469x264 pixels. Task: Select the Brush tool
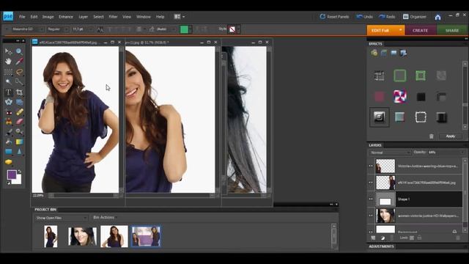click(8, 132)
